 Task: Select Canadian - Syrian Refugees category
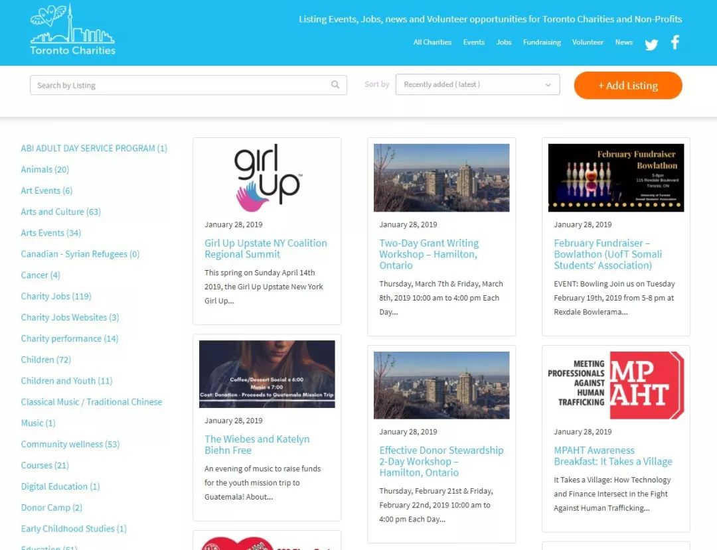click(x=80, y=254)
